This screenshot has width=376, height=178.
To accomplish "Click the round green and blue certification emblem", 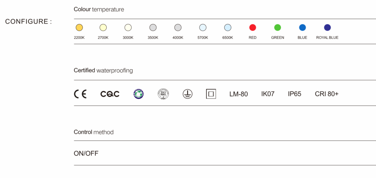I will [x=138, y=94].
